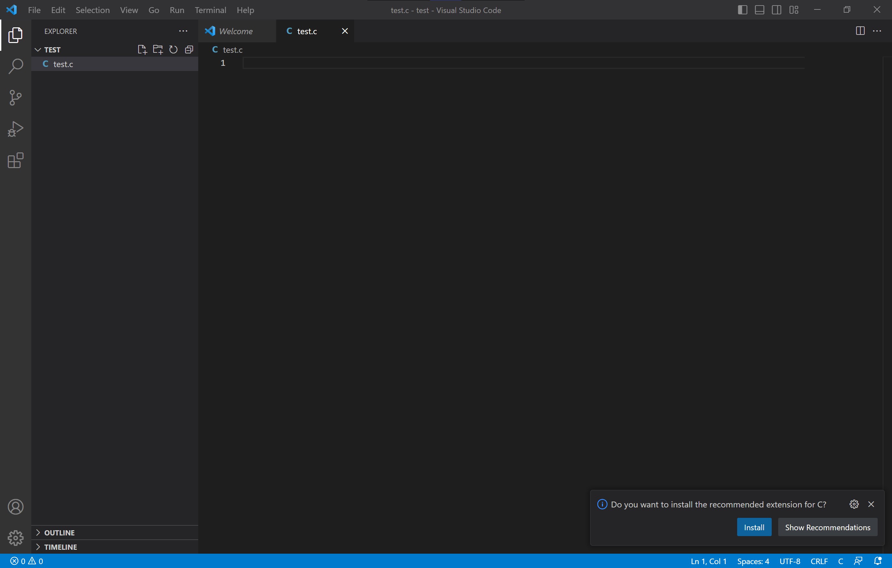
Task: Open the Extensions view
Action: 15,161
